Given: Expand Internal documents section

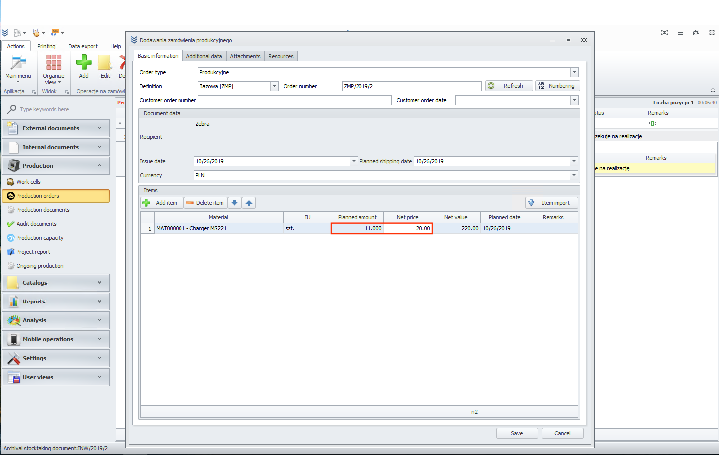Looking at the screenshot, I should pos(56,147).
